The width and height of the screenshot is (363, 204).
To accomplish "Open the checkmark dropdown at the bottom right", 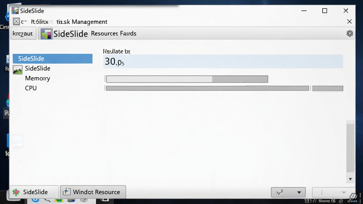I will click(x=288, y=192).
